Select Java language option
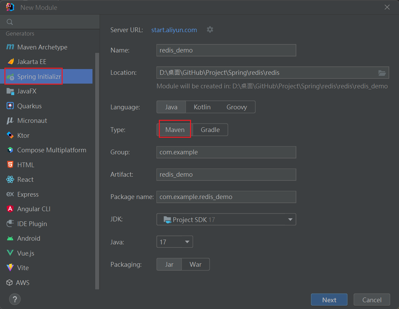Screen dimensions: 399x309 click(x=171, y=107)
